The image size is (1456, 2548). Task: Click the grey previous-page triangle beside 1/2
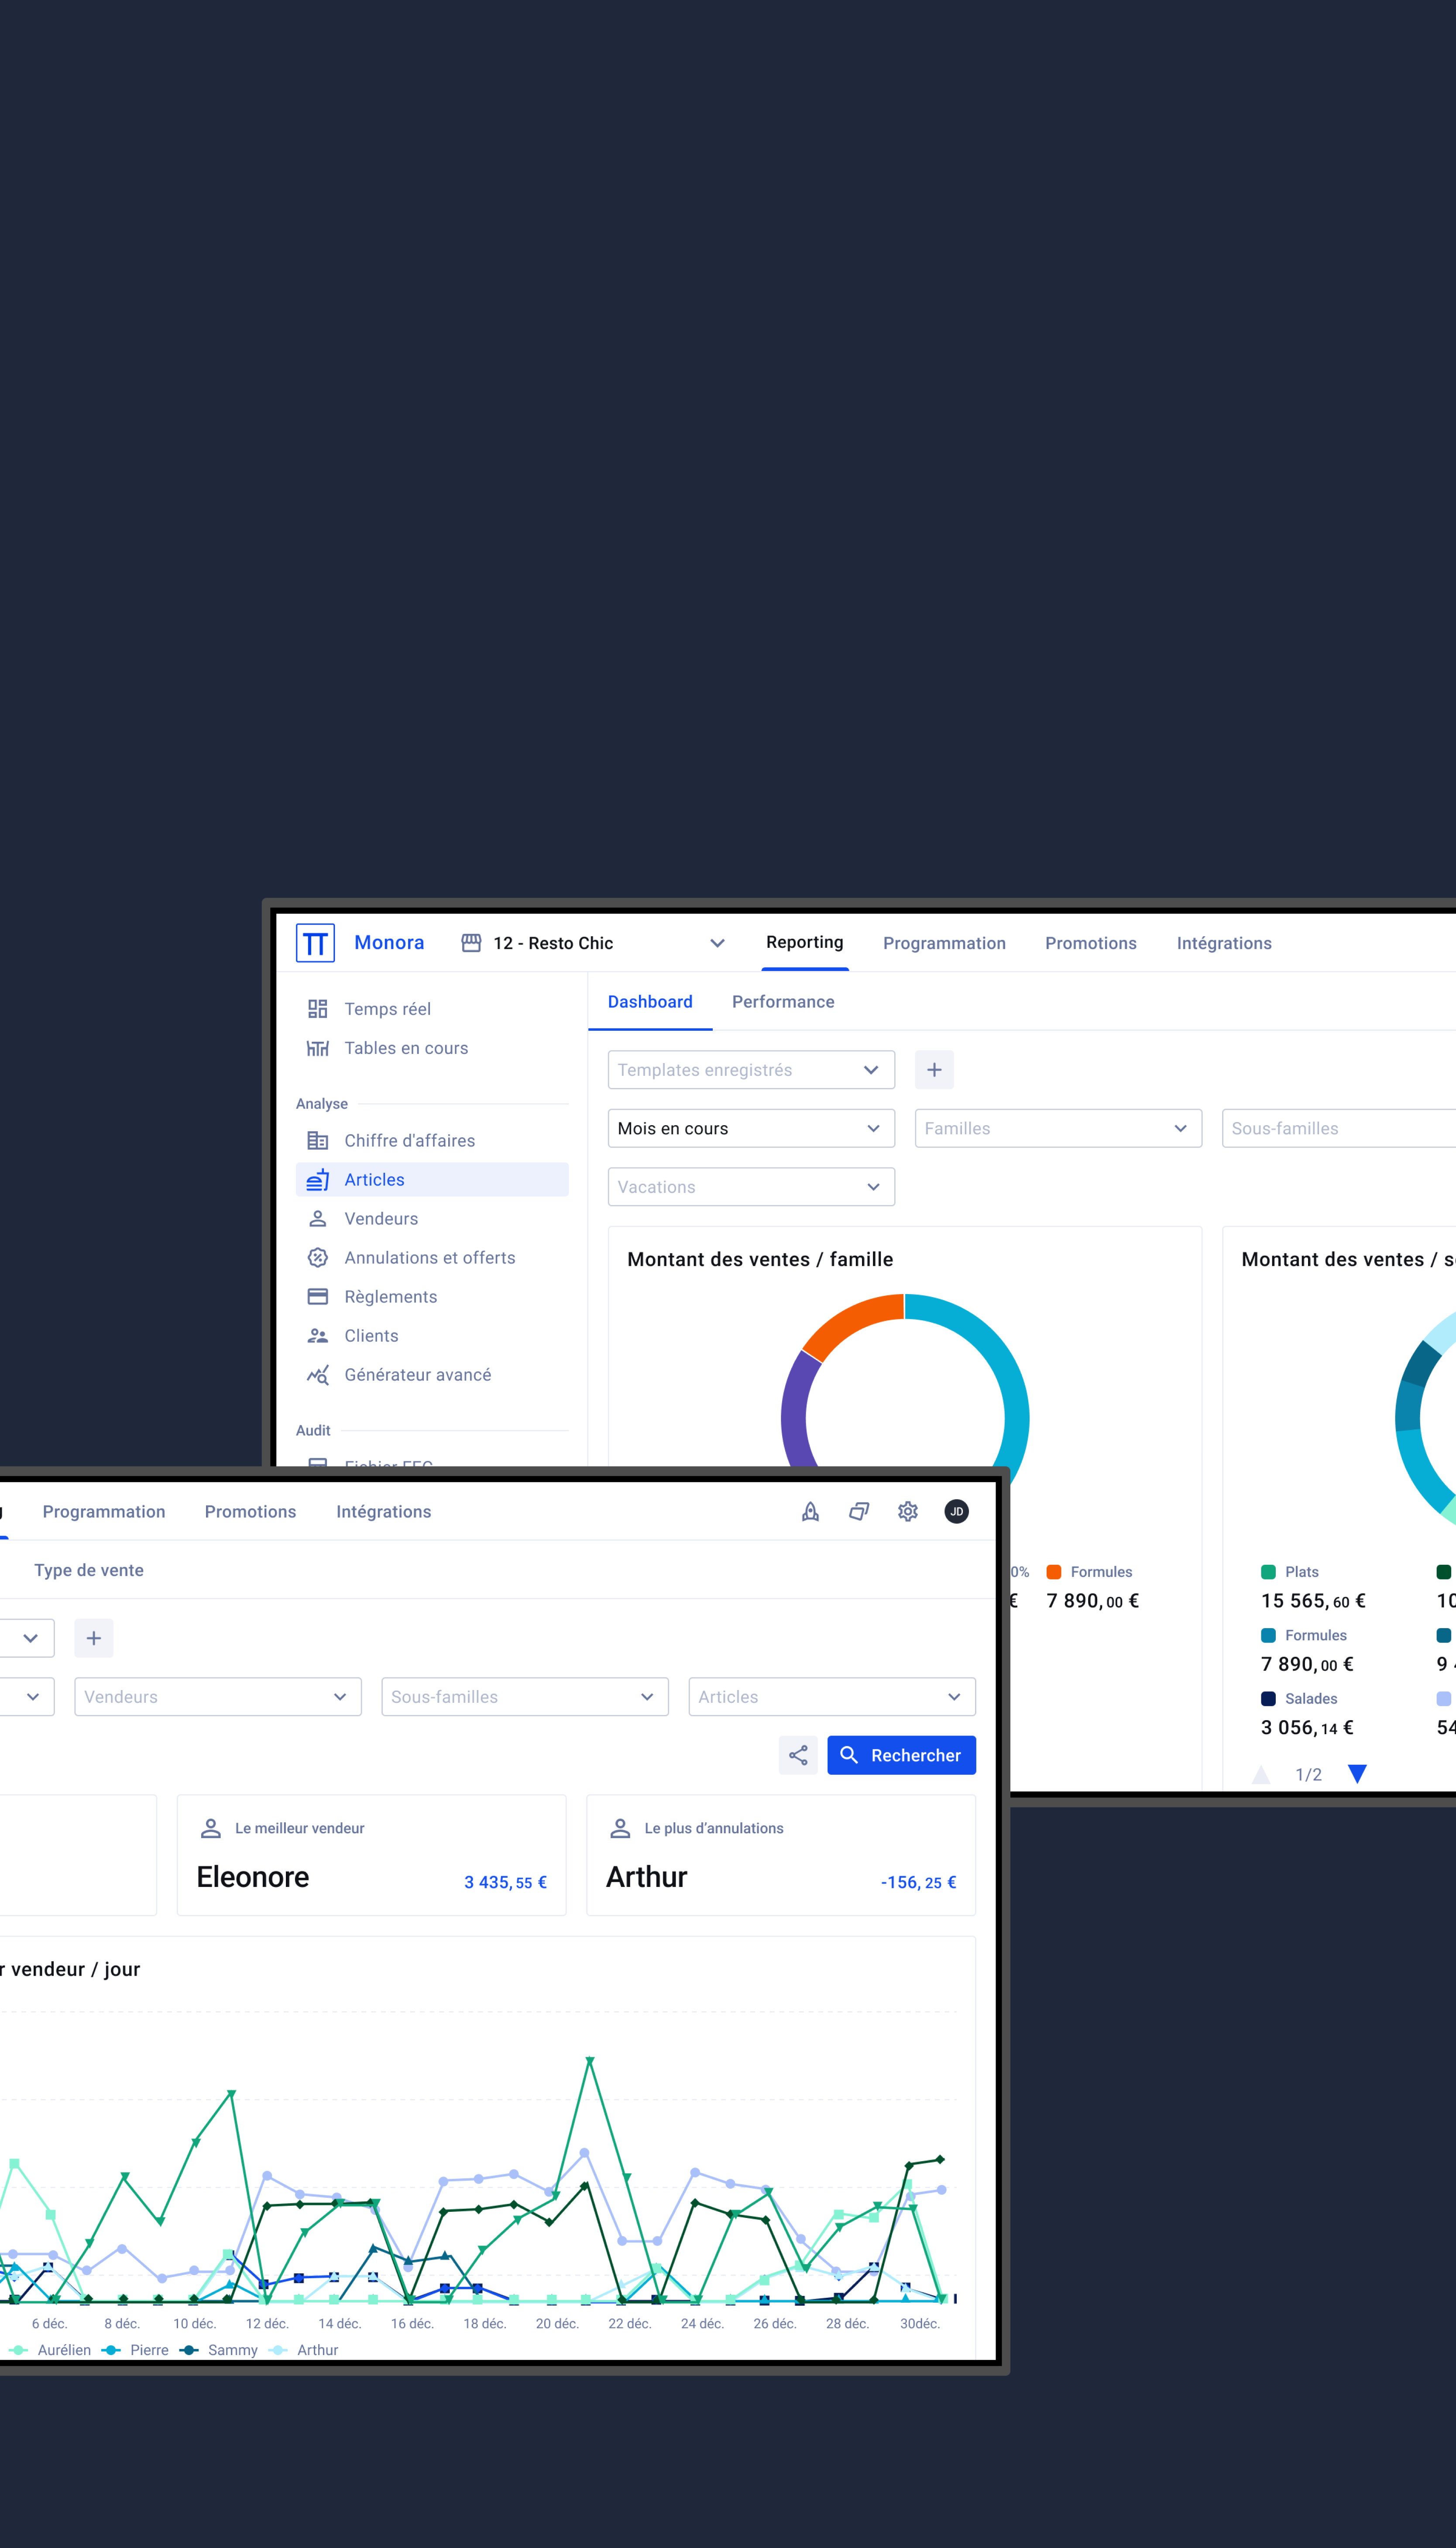1261,1774
